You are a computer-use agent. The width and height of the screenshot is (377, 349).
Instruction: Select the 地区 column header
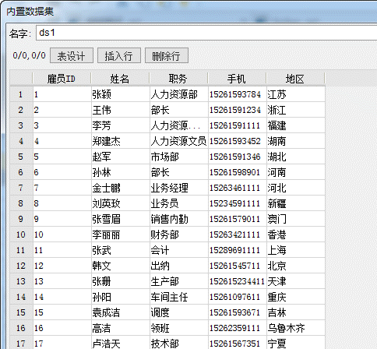295,79
